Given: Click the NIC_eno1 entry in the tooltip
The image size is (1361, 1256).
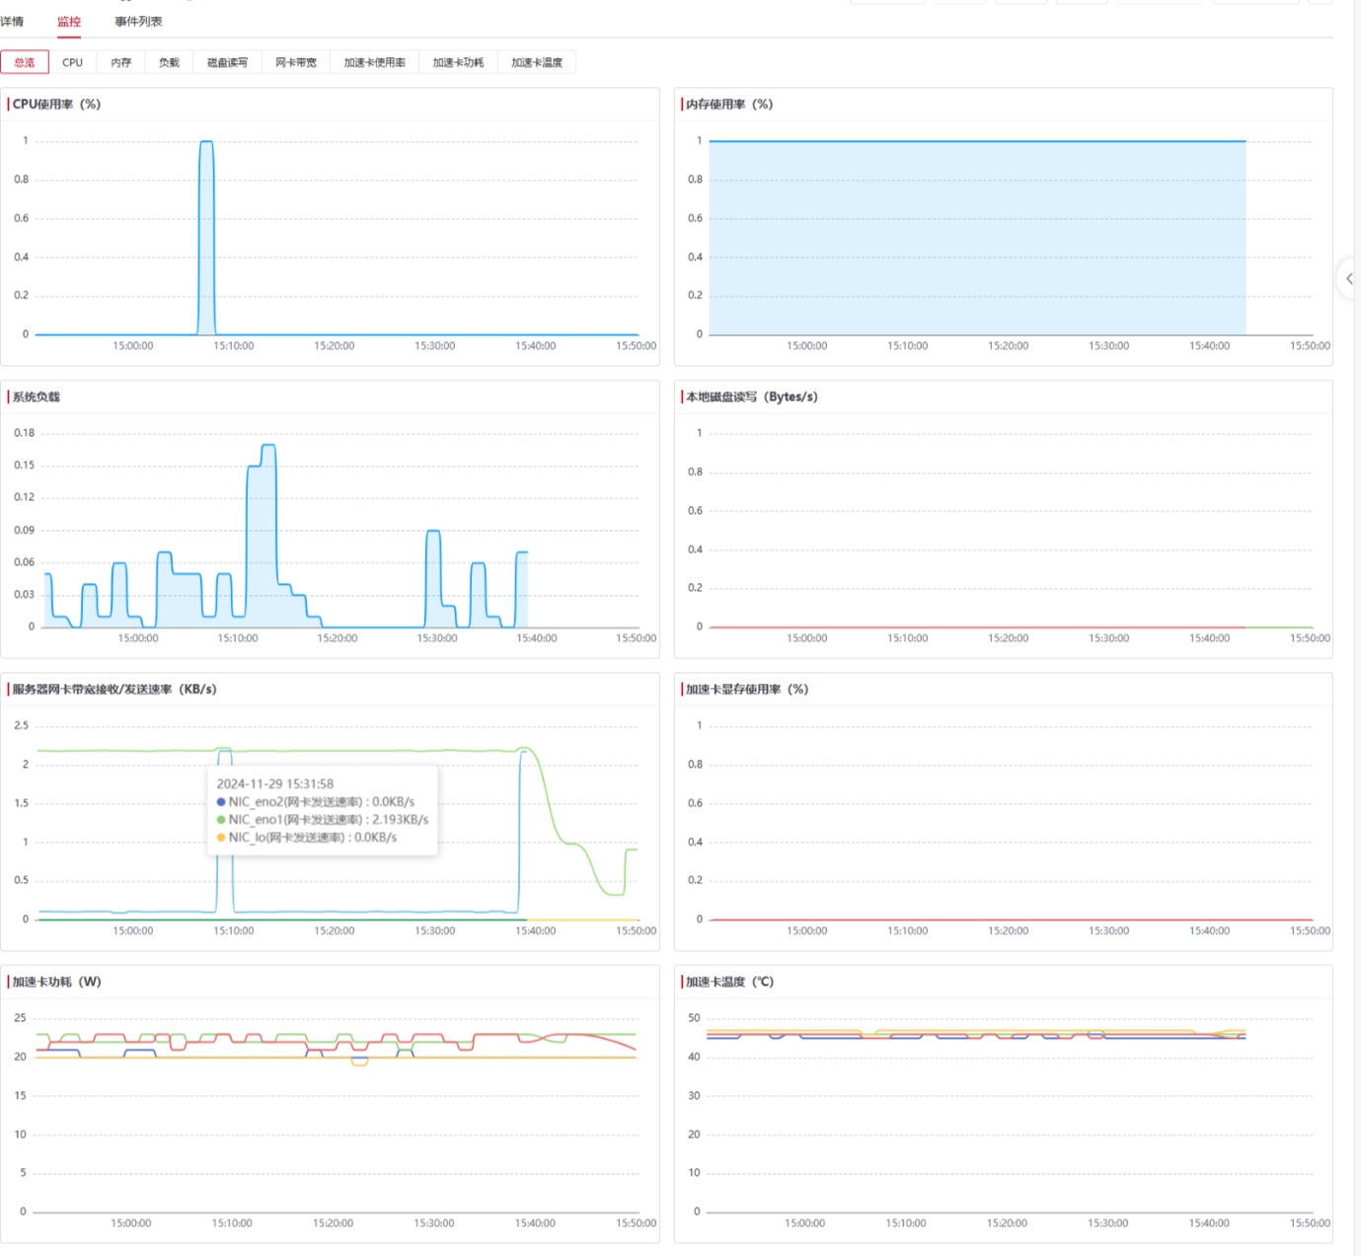Looking at the screenshot, I should coord(328,819).
